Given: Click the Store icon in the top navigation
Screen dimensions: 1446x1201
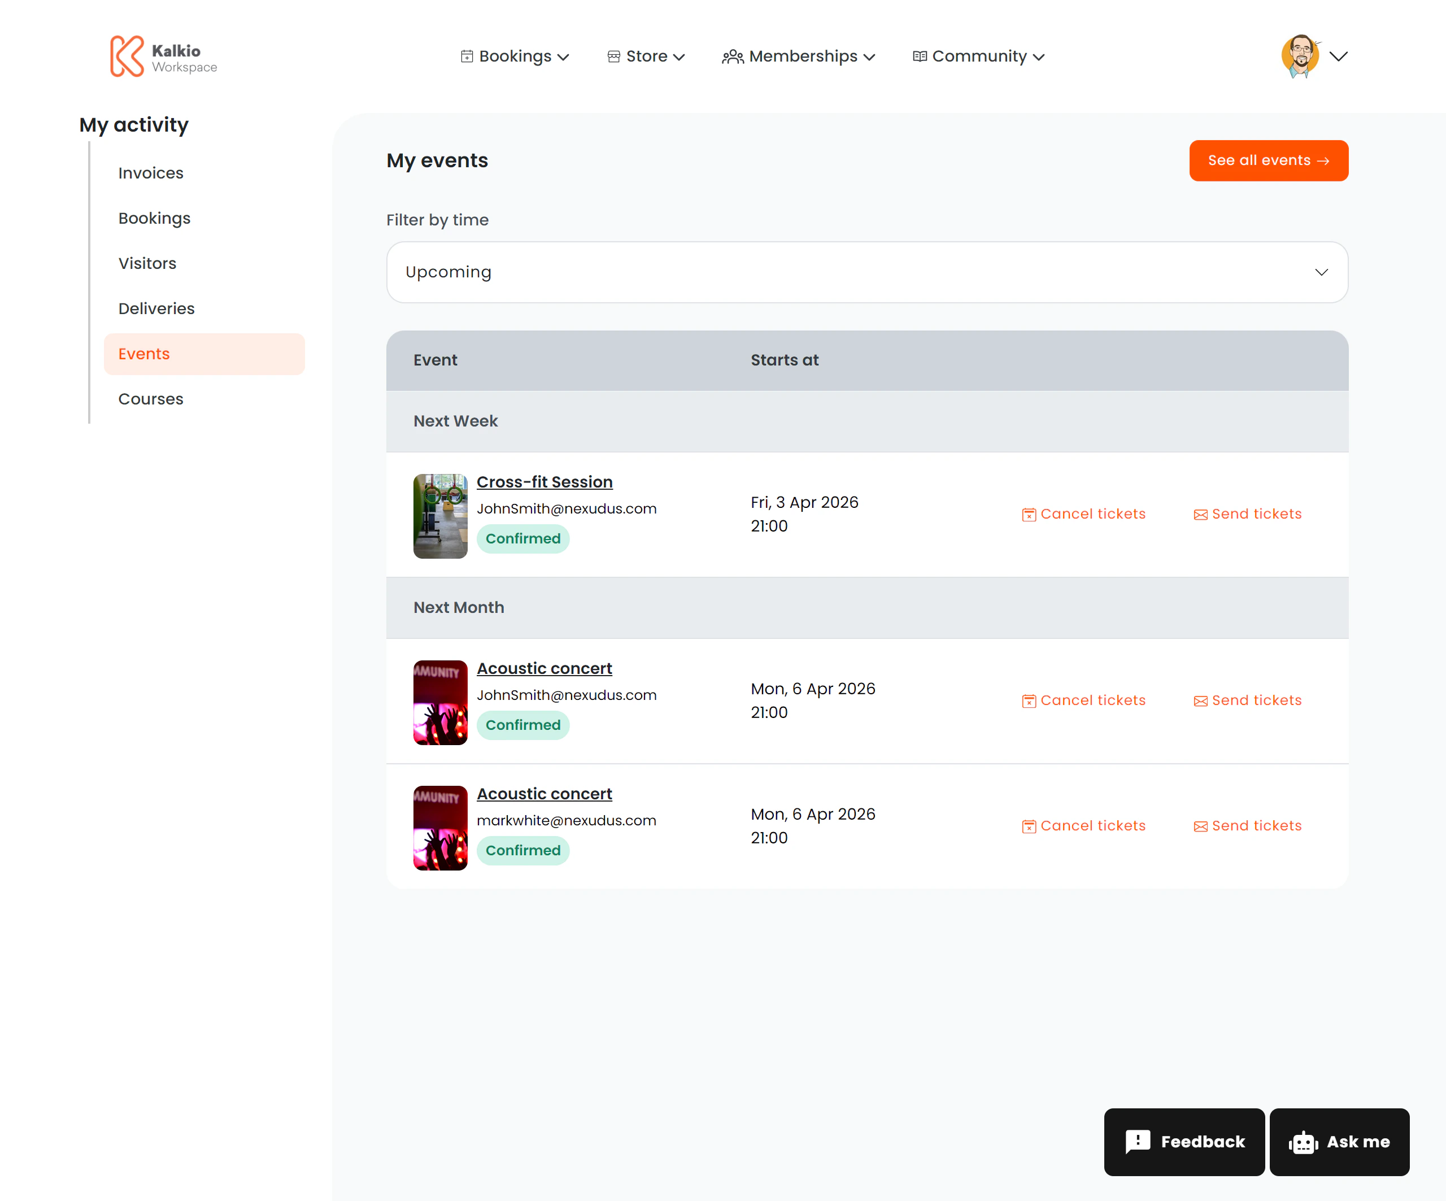Looking at the screenshot, I should pyautogui.click(x=613, y=56).
